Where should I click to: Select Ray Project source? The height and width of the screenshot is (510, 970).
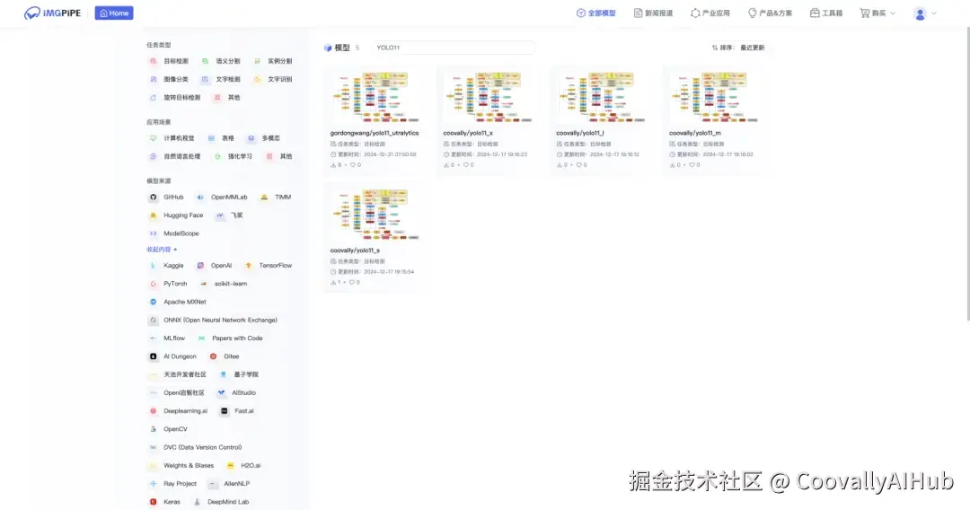[x=172, y=484]
